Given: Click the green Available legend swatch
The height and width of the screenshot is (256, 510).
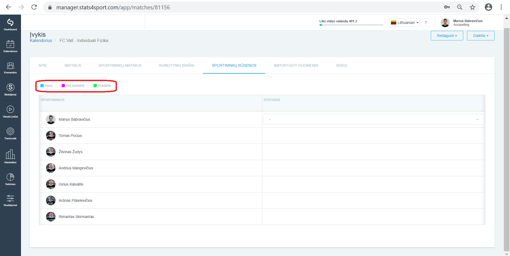Looking at the screenshot, I should 95,86.
